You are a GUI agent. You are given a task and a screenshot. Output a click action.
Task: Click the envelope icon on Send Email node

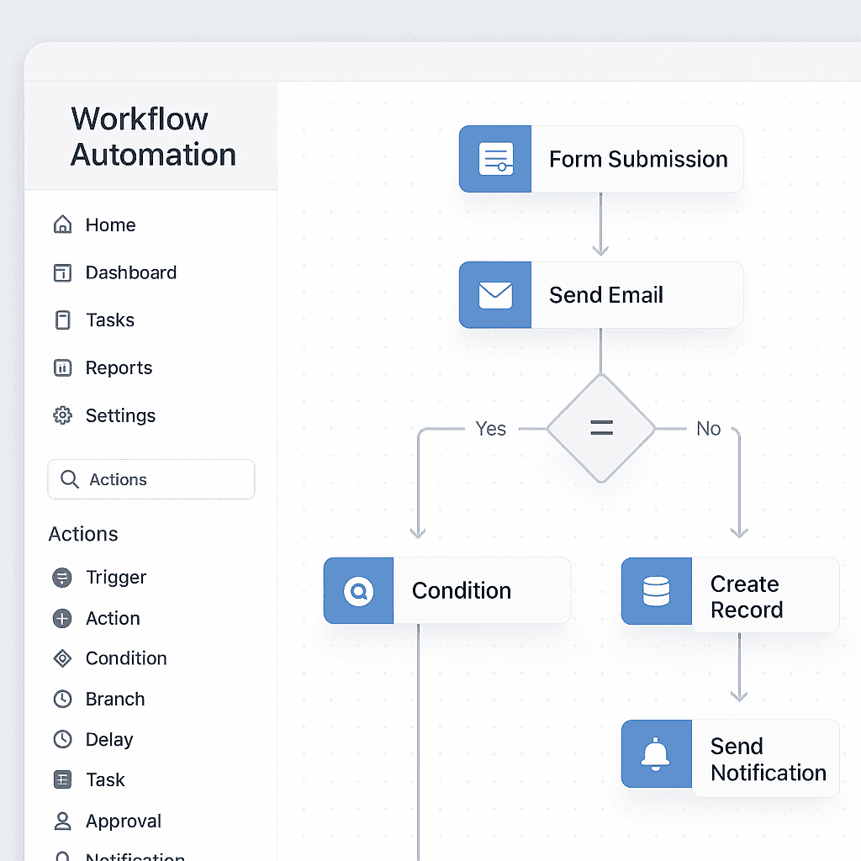(494, 294)
